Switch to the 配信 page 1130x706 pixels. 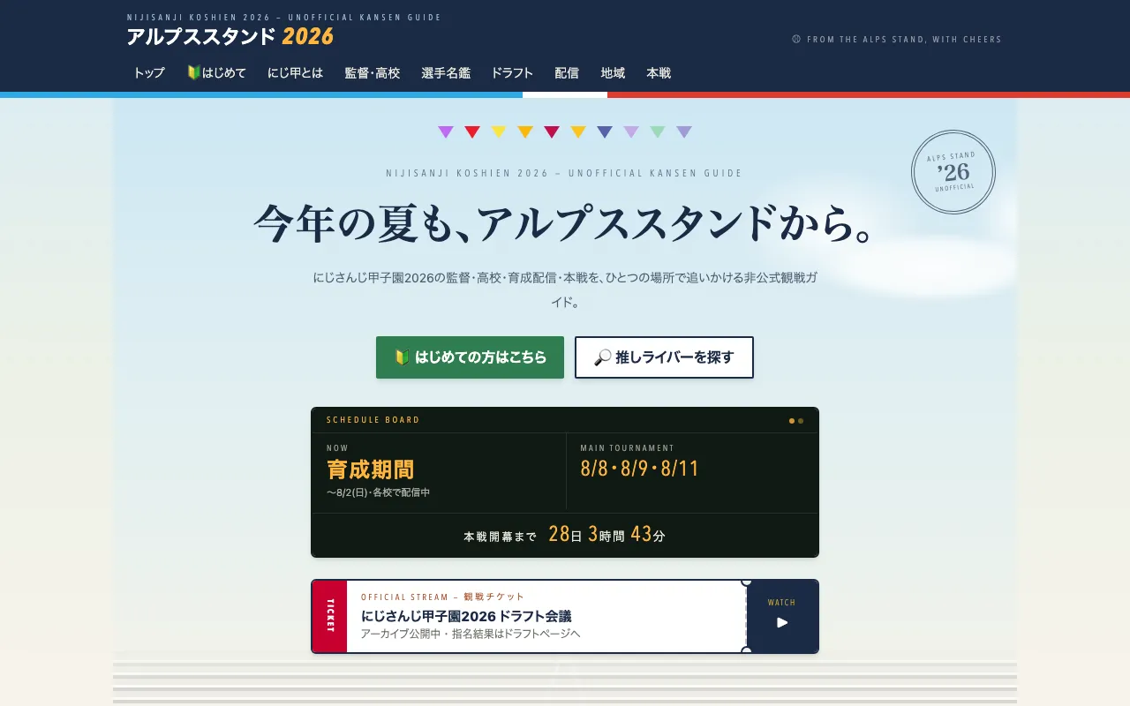[x=567, y=73]
